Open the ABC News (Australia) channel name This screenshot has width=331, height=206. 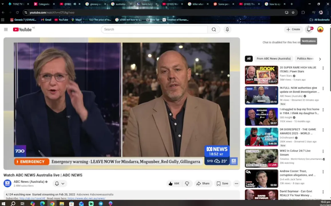[29, 182]
